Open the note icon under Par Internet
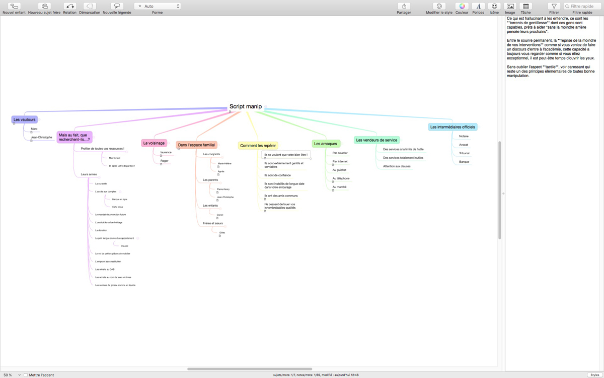Screen dimensions: 604x378 click(x=333, y=165)
